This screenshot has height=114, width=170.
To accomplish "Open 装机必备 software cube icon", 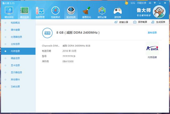I will 102,11.
